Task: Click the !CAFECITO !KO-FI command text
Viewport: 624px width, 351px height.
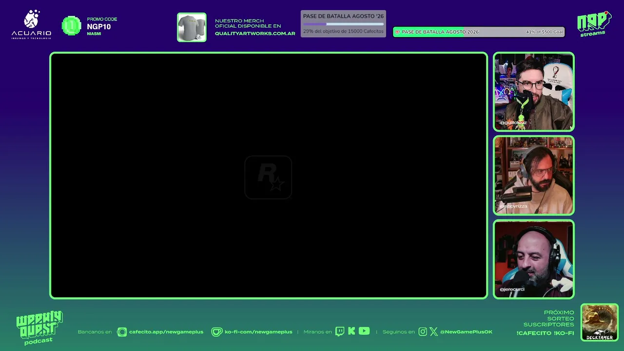Action: pos(546,333)
